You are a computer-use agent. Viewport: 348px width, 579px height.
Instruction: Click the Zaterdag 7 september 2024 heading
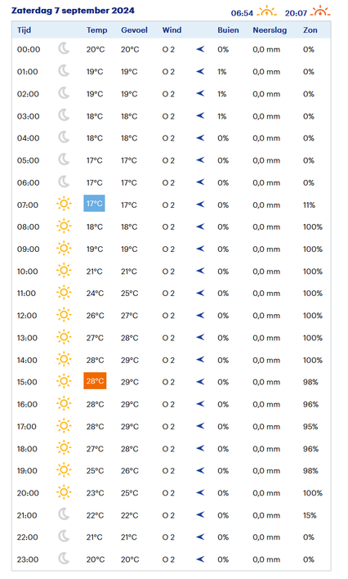point(73,11)
